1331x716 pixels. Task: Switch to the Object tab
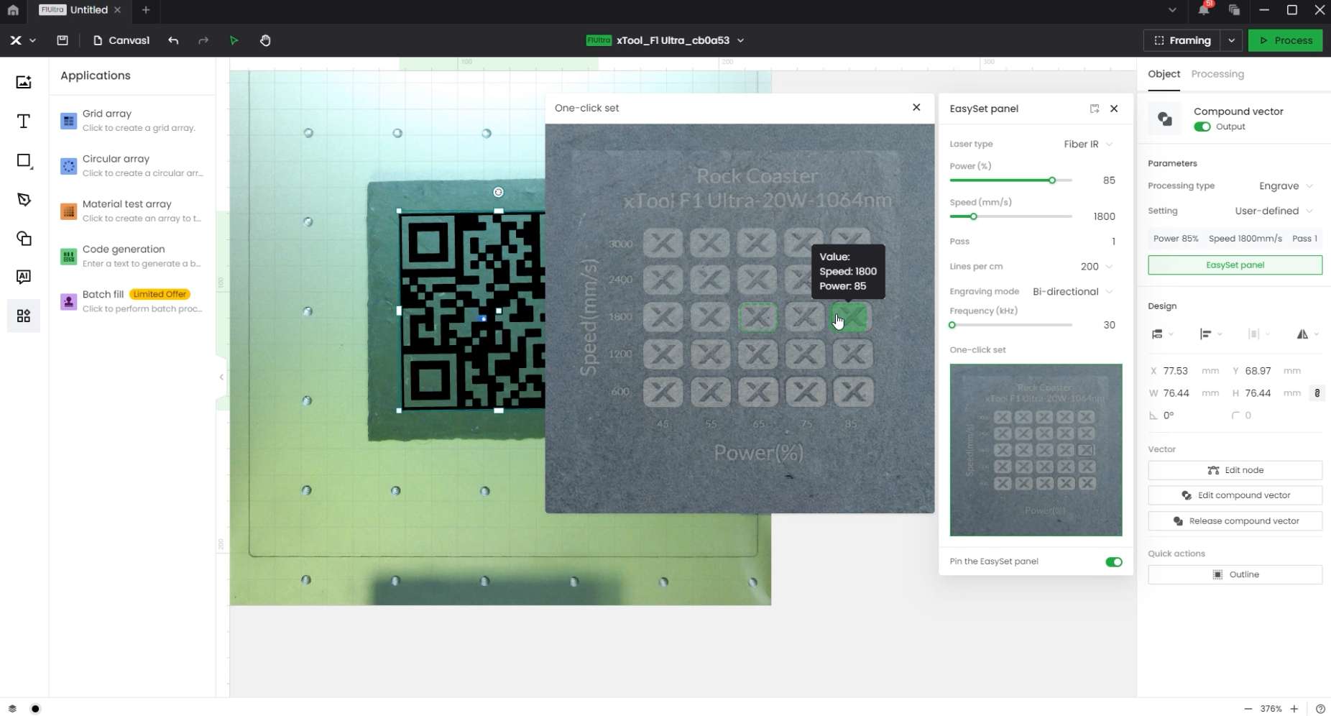click(x=1164, y=74)
